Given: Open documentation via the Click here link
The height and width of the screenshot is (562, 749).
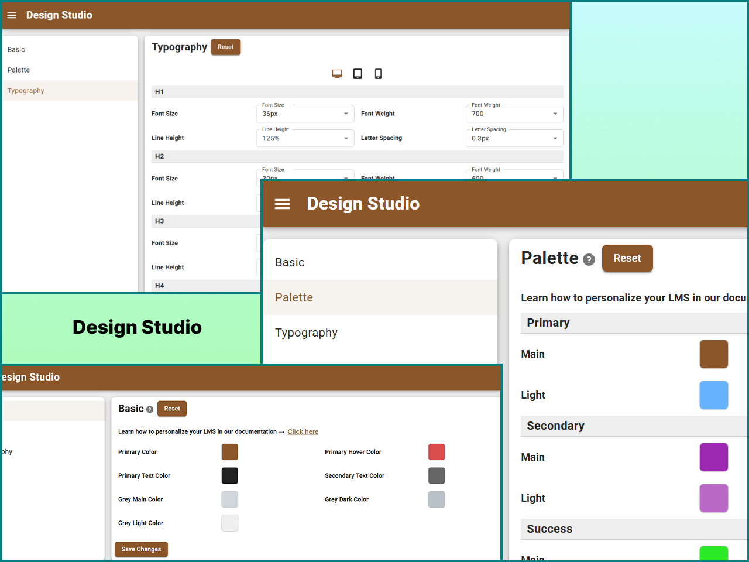Looking at the screenshot, I should click(x=303, y=431).
